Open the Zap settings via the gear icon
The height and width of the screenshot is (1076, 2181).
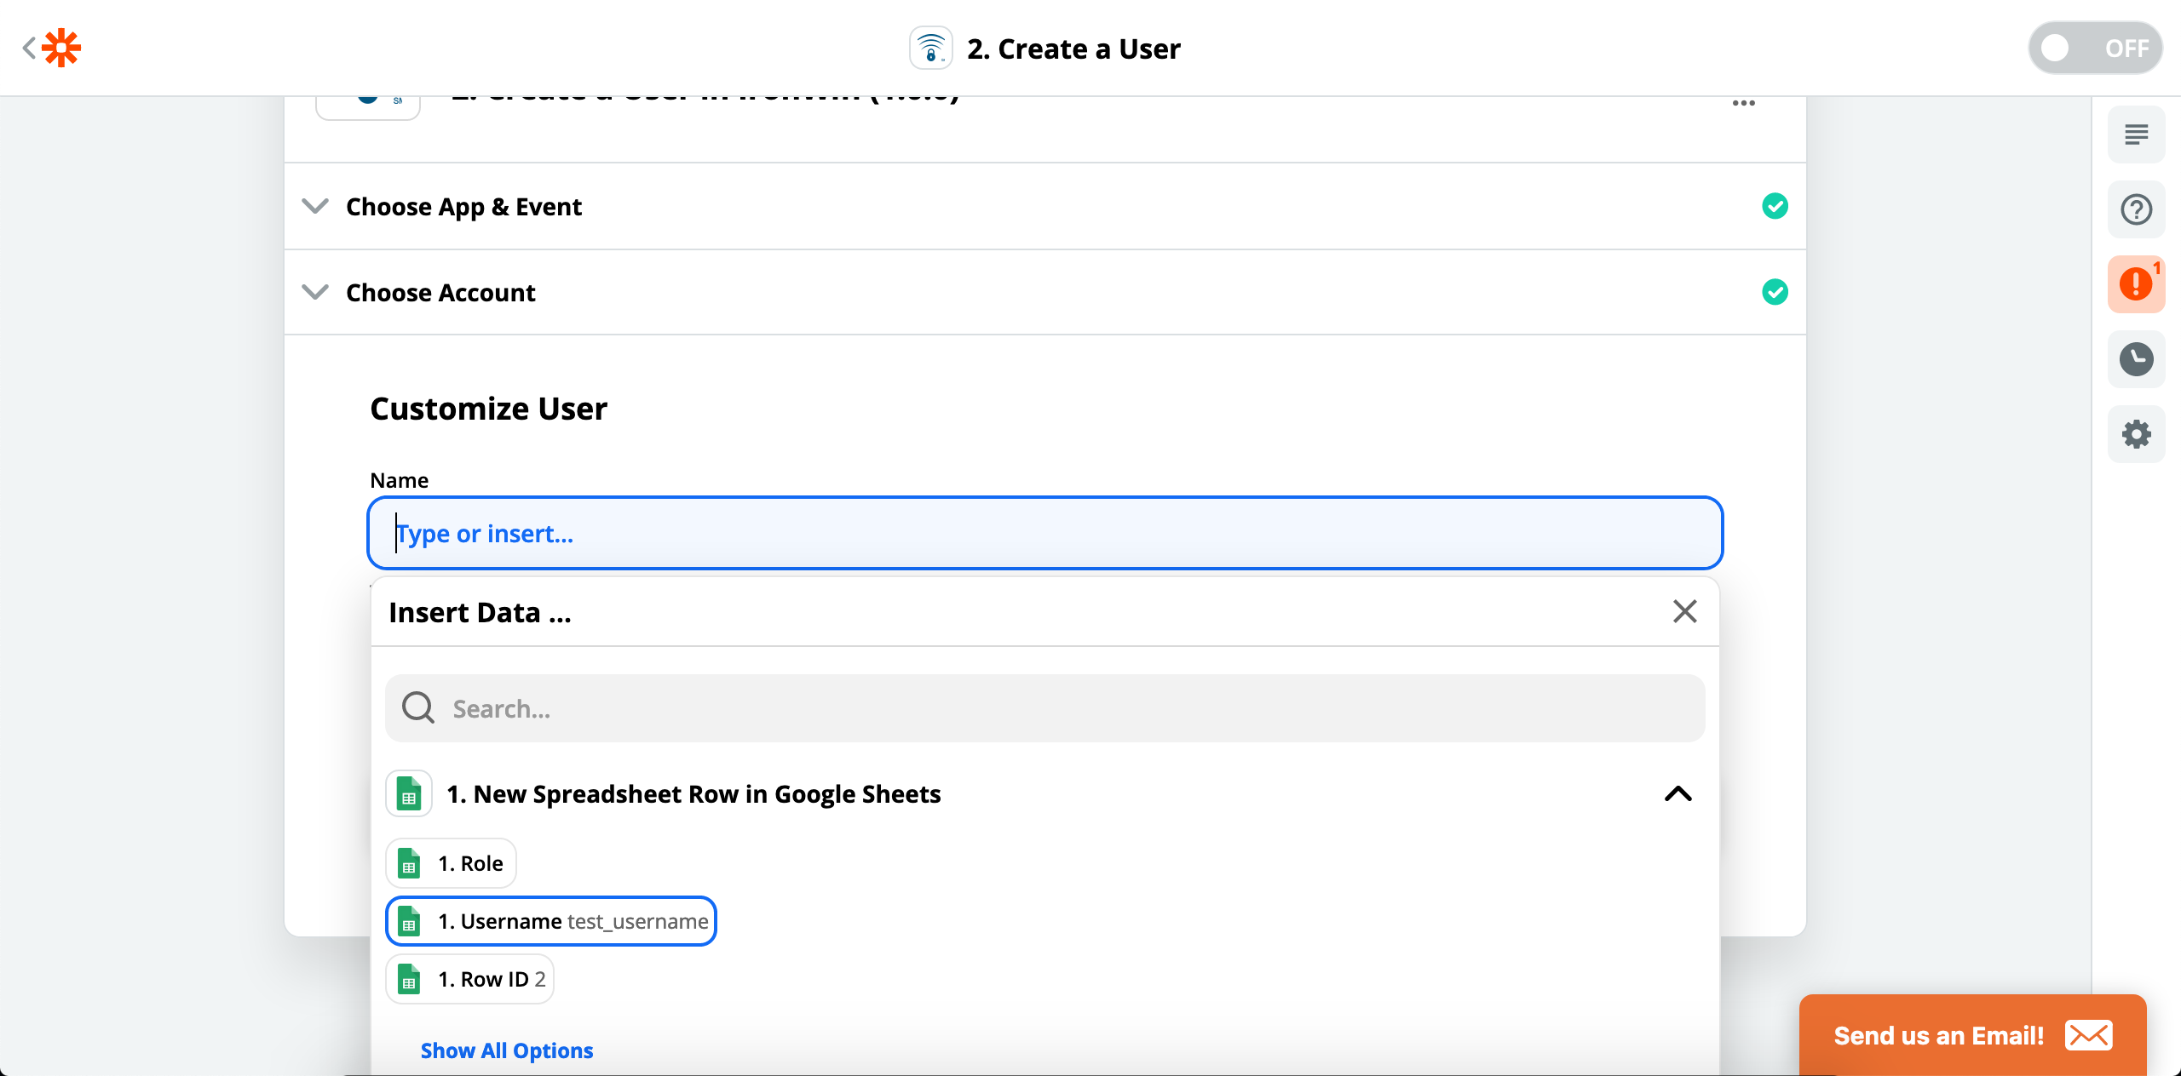pos(2136,434)
